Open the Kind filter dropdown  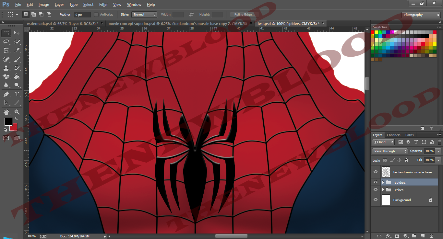pos(383,142)
